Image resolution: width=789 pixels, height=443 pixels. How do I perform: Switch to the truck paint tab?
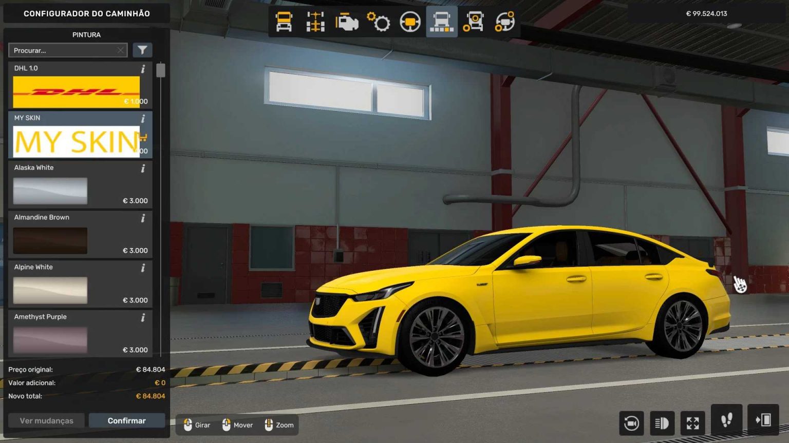(x=441, y=22)
